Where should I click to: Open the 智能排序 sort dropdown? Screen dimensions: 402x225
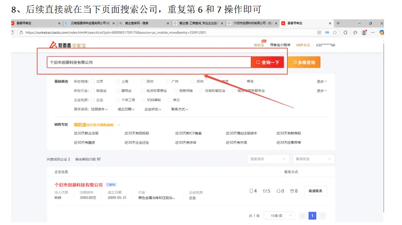(x=268, y=159)
